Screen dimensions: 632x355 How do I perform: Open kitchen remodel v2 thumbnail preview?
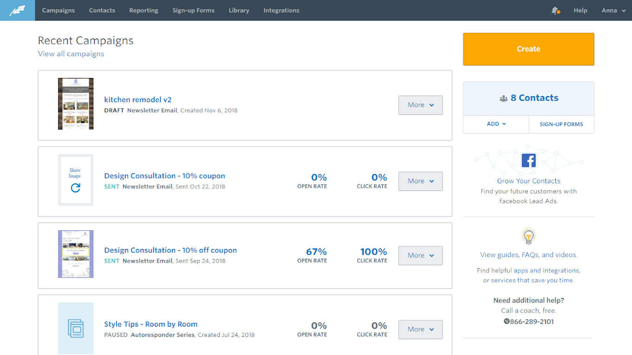75,103
